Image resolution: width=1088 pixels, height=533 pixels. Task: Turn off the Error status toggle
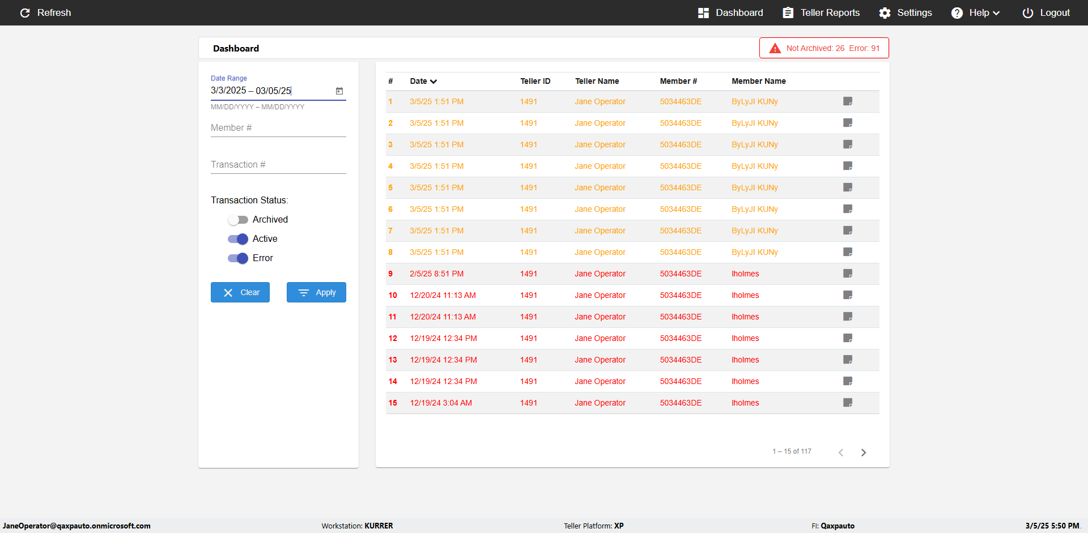click(238, 258)
